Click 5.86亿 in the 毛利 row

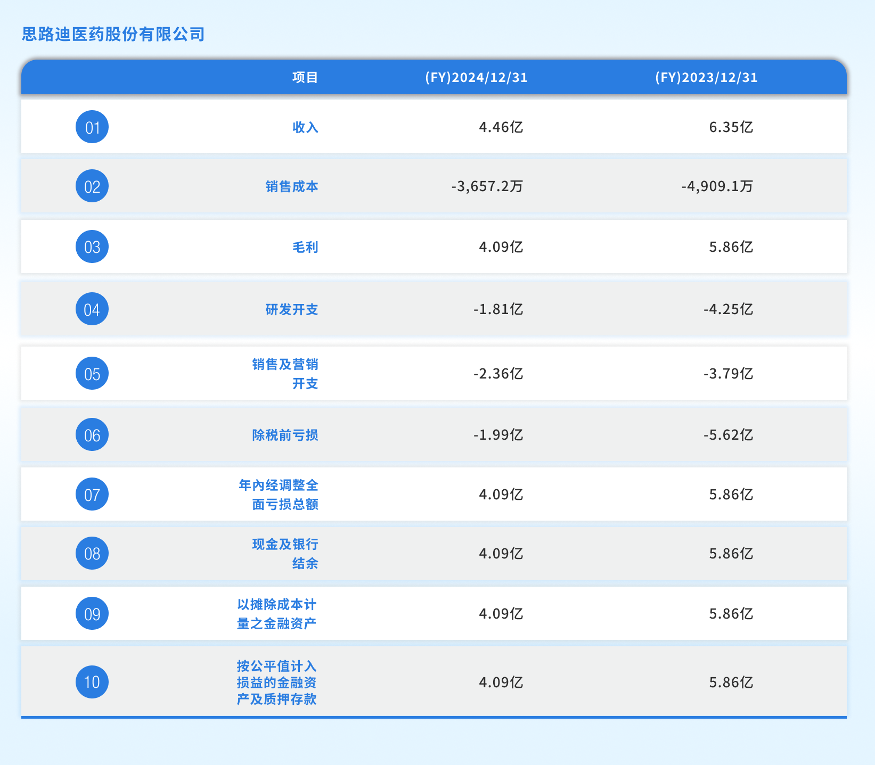(731, 247)
